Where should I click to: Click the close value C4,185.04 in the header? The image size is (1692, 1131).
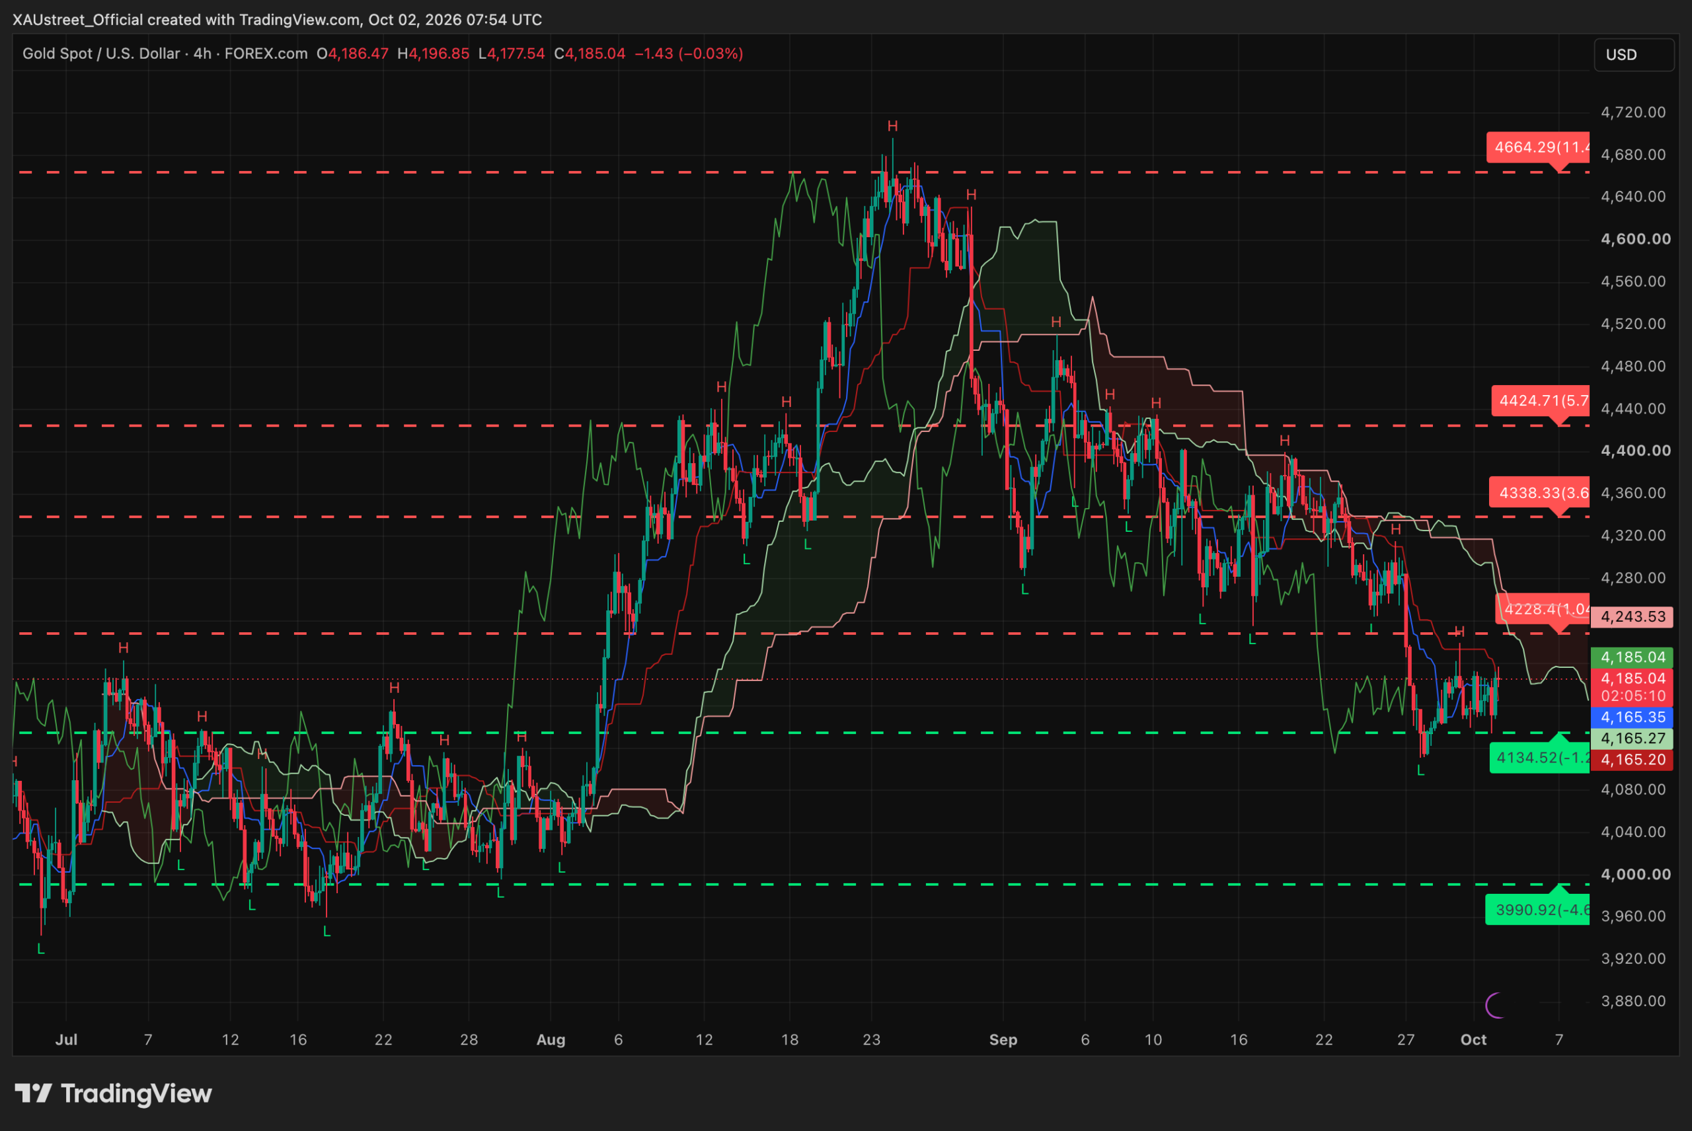[590, 54]
